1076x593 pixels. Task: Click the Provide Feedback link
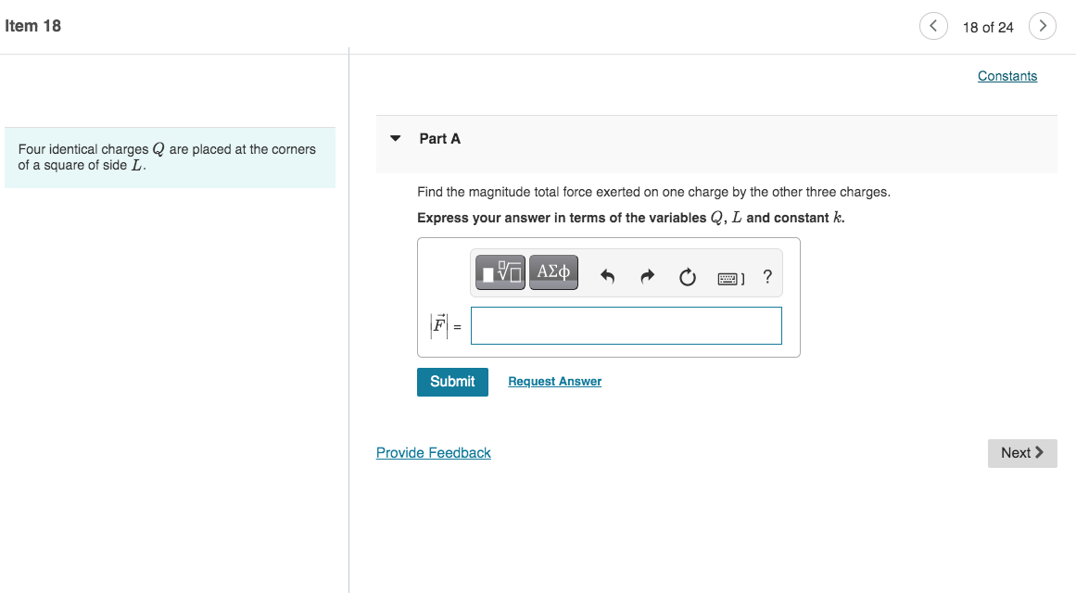[x=433, y=452]
